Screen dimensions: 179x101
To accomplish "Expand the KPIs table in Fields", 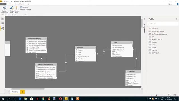I will 148,37.
